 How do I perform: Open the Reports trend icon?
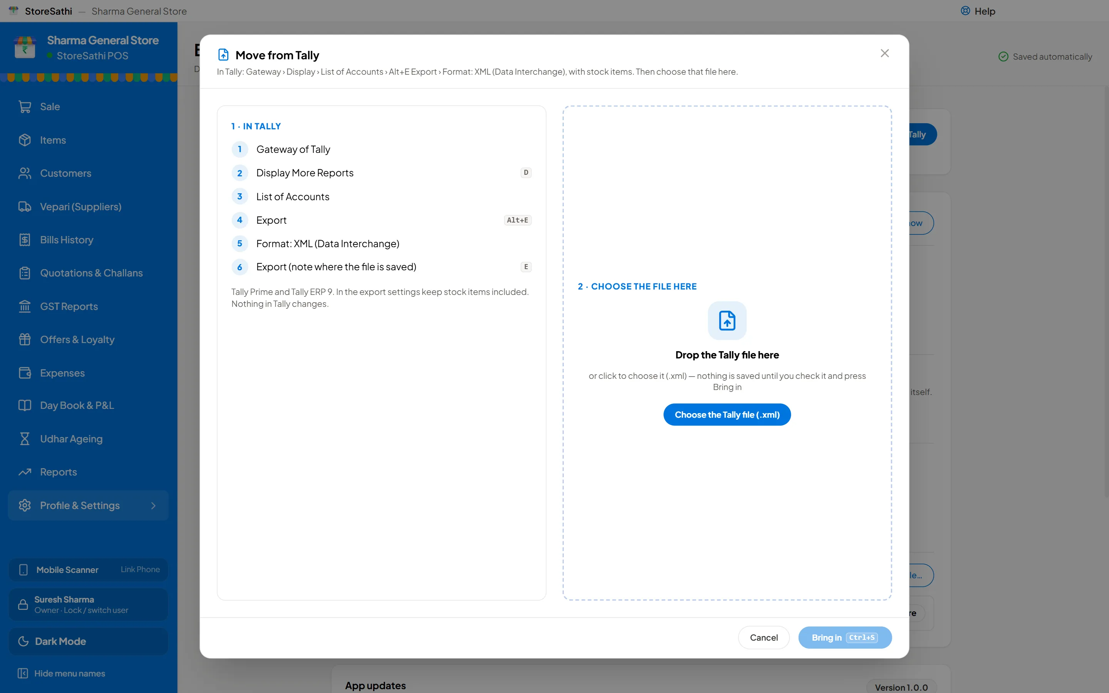pos(25,472)
